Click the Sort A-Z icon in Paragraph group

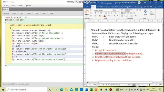(132, 16)
